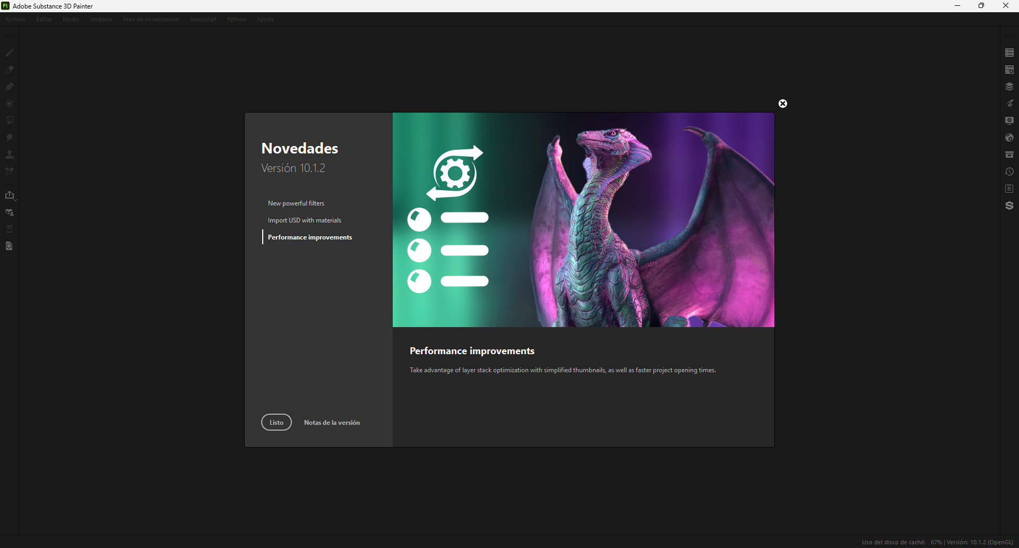
Task: Close the Novedades dialog with X
Action: 783,104
